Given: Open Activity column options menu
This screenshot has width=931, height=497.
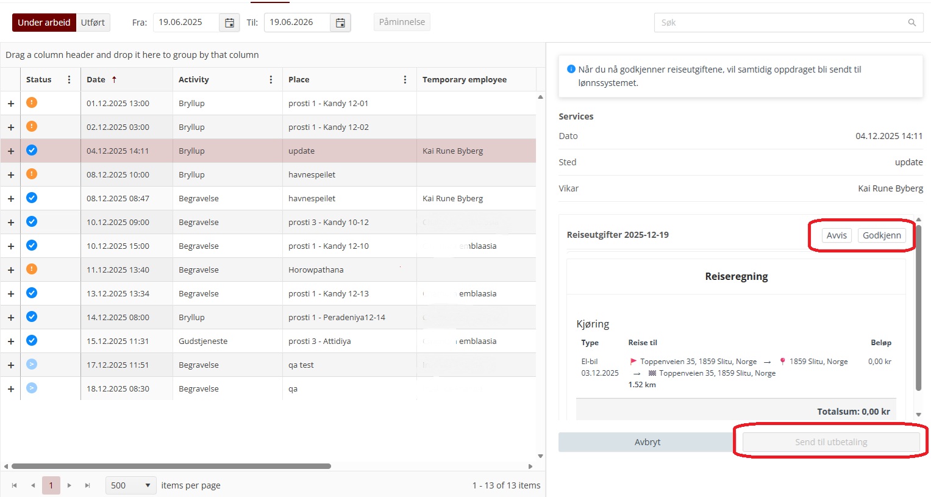Looking at the screenshot, I should click(x=271, y=79).
